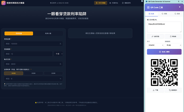Click the contract rate percent input field
Screen dimensions: 184x112
[33, 79]
